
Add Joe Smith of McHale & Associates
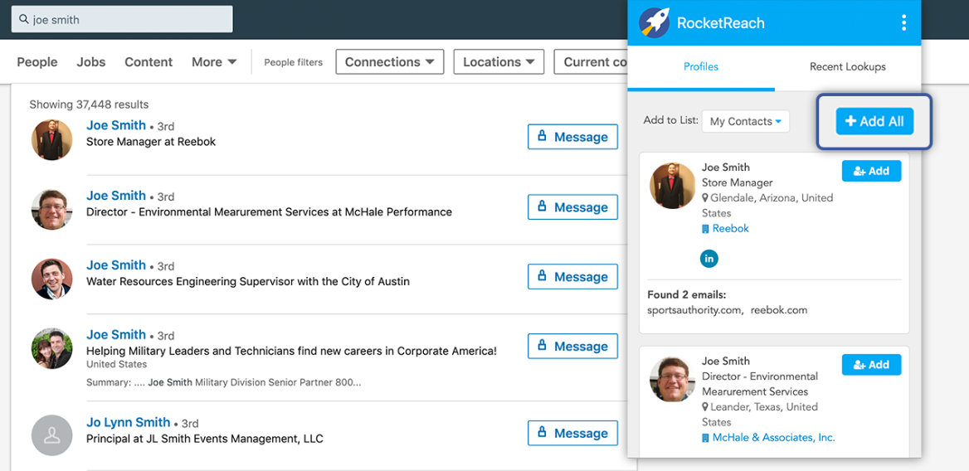point(871,365)
